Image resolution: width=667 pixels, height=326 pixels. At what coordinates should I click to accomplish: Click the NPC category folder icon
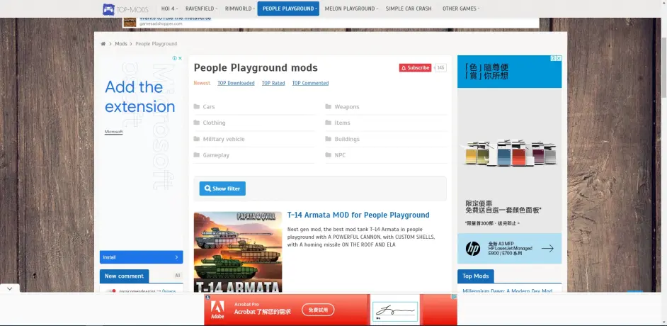tap(329, 155)
